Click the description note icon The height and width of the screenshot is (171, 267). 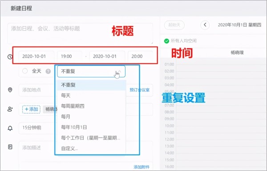(10, 147)
